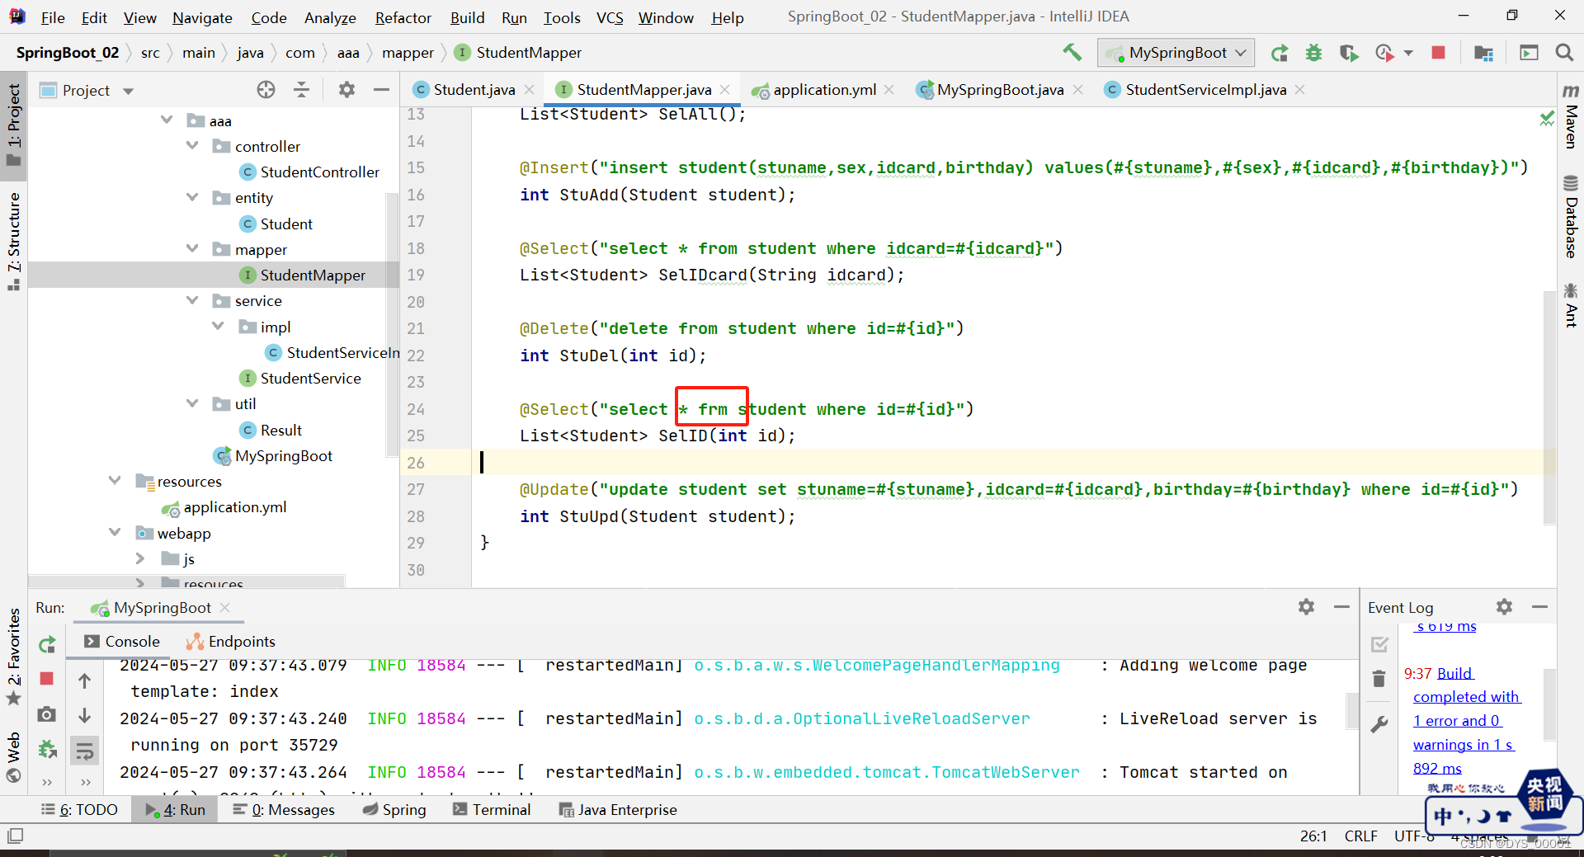This screenshot has height=857, width=1584.
Task: Open Spring tool window button
Action: (x=394, y=810)
